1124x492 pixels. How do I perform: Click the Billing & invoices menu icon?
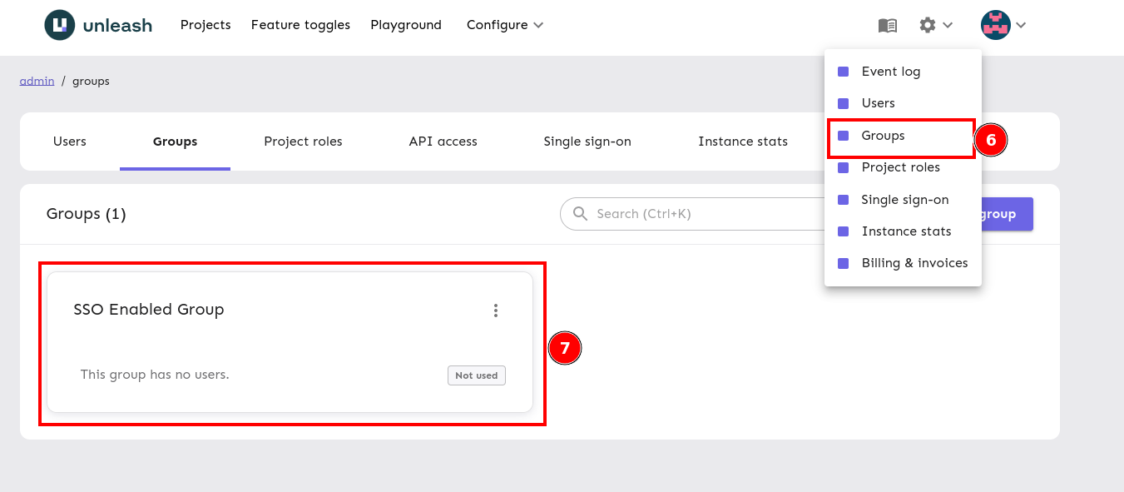coord(843,262)
